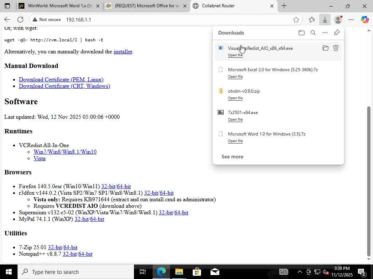This screenshot has height=279, width=373.
Task: Download 7-Zip 25.01 32-bit
Action: tap(55, 247)
